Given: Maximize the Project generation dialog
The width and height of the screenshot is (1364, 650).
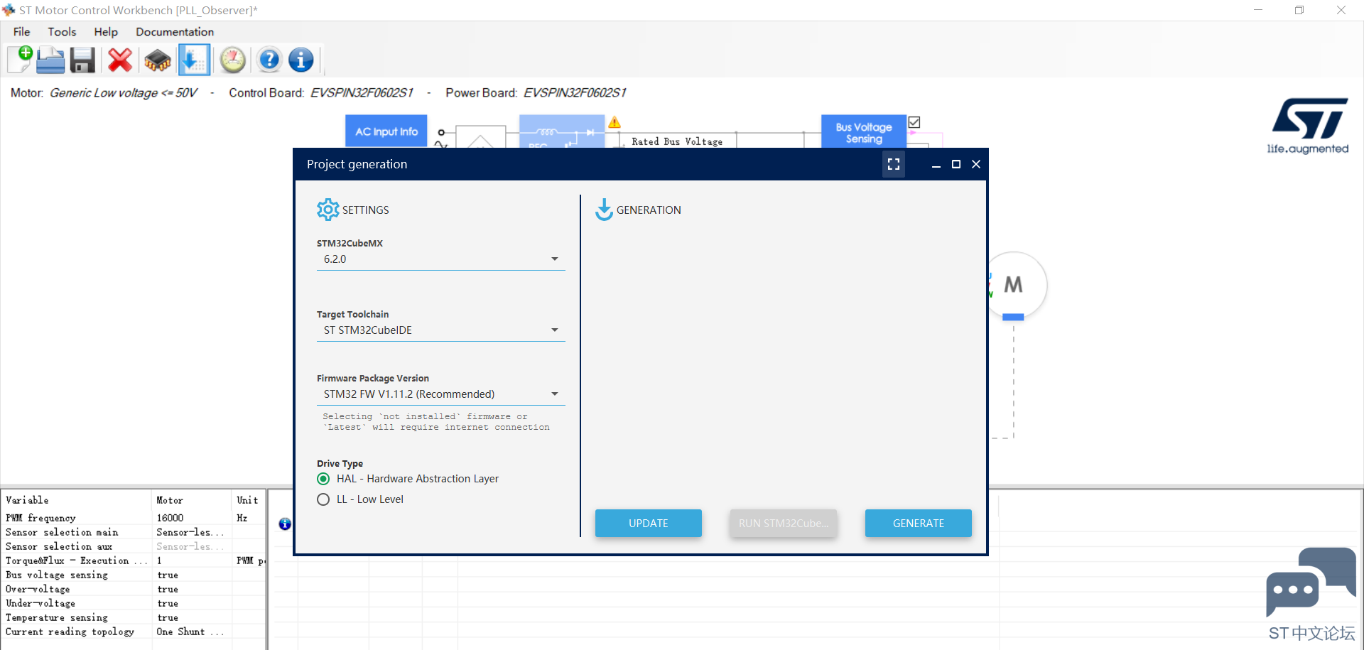Looking at the screenshot, I should pos(956,164).
